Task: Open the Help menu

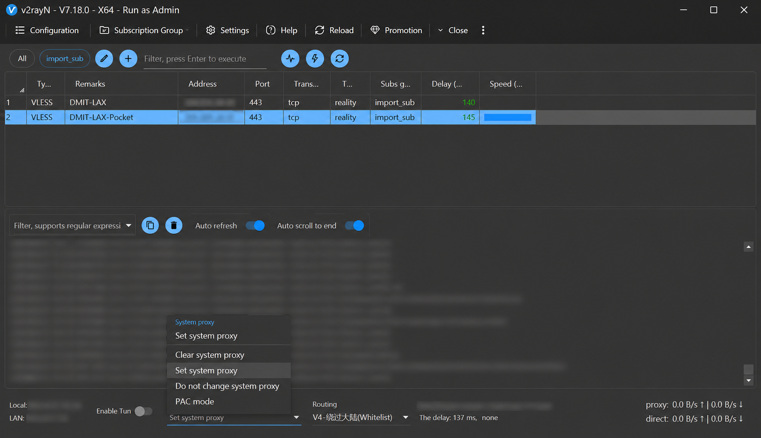Action: point(282,30)
